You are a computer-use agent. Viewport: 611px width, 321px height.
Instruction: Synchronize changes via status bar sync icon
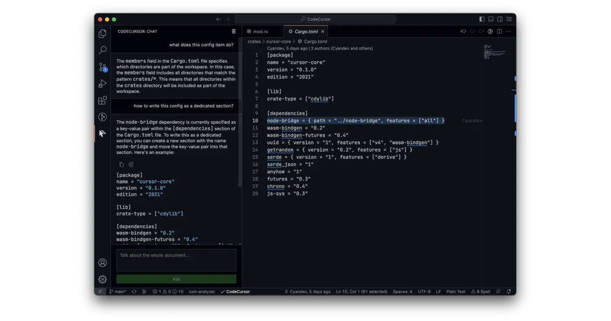pos(134,292)
